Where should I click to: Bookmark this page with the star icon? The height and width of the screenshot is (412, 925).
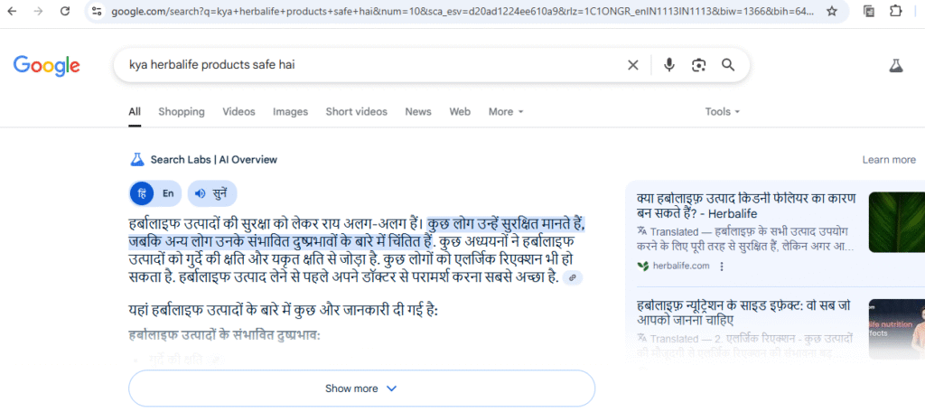pos(832,11)
